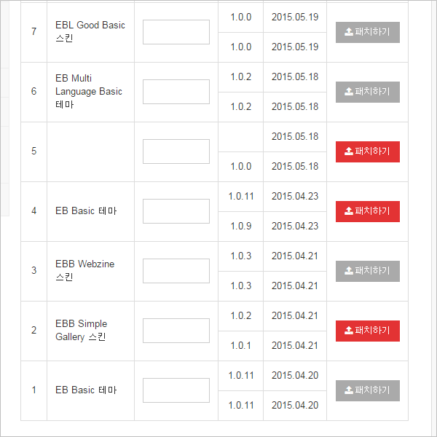
Task: Click upload icon on row 6 patch button
Action: pyautogui.click(x=349, y=92)
